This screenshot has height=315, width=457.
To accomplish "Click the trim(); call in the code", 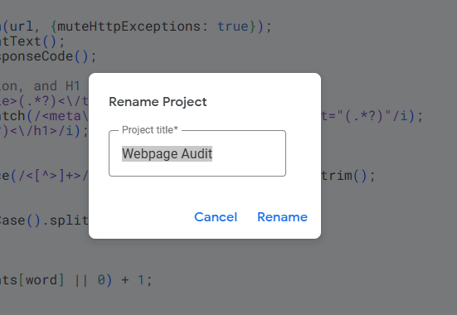I will [x=348, y=176].
